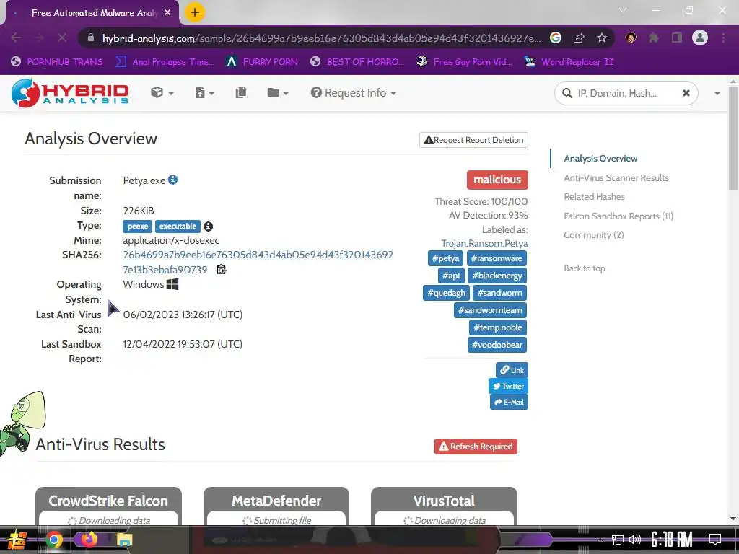The height and width of the screenshot is (554, 739).
Task: Click Back to top link
Action: pos(585,268)
